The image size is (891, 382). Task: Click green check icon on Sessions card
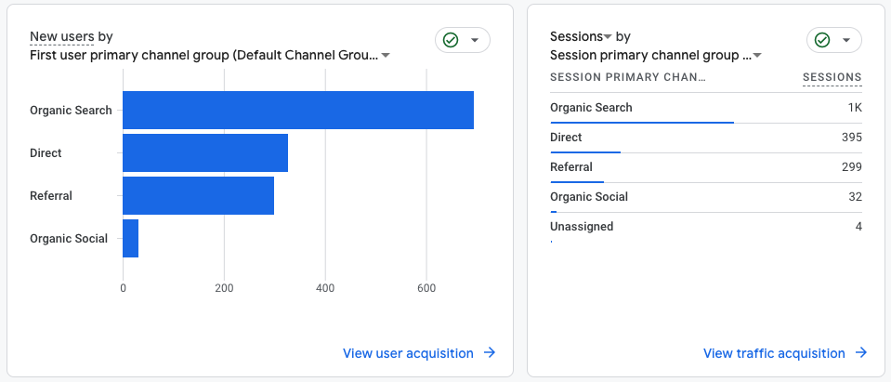click(x=822, y=40)
